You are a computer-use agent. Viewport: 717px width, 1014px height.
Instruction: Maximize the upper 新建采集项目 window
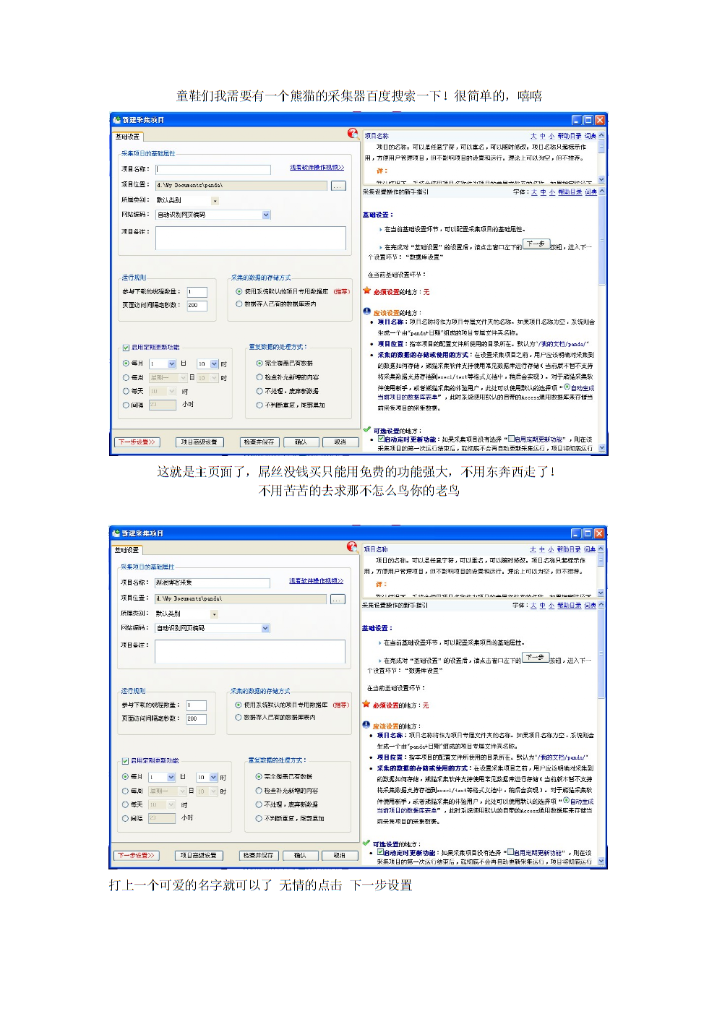(x=588, y=120)
